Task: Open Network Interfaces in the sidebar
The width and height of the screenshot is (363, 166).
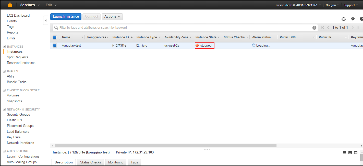Action: point(20,143)
